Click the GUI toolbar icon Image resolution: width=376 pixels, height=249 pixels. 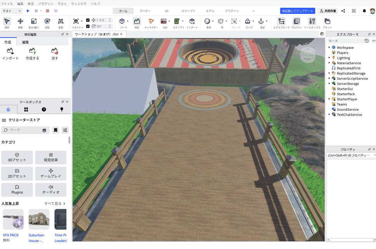[164, 21]
